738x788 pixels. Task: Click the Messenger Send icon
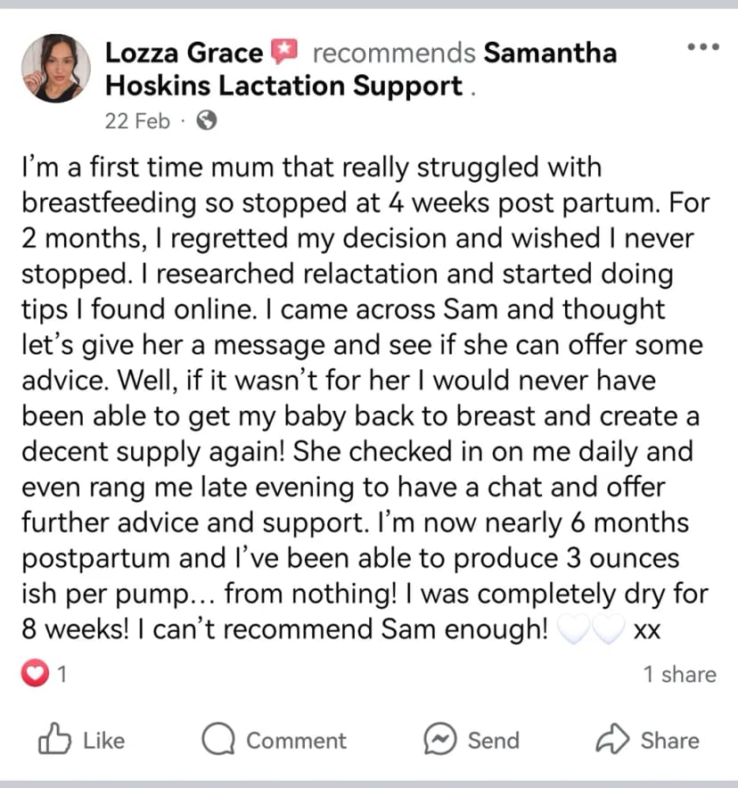coord(440,739)
